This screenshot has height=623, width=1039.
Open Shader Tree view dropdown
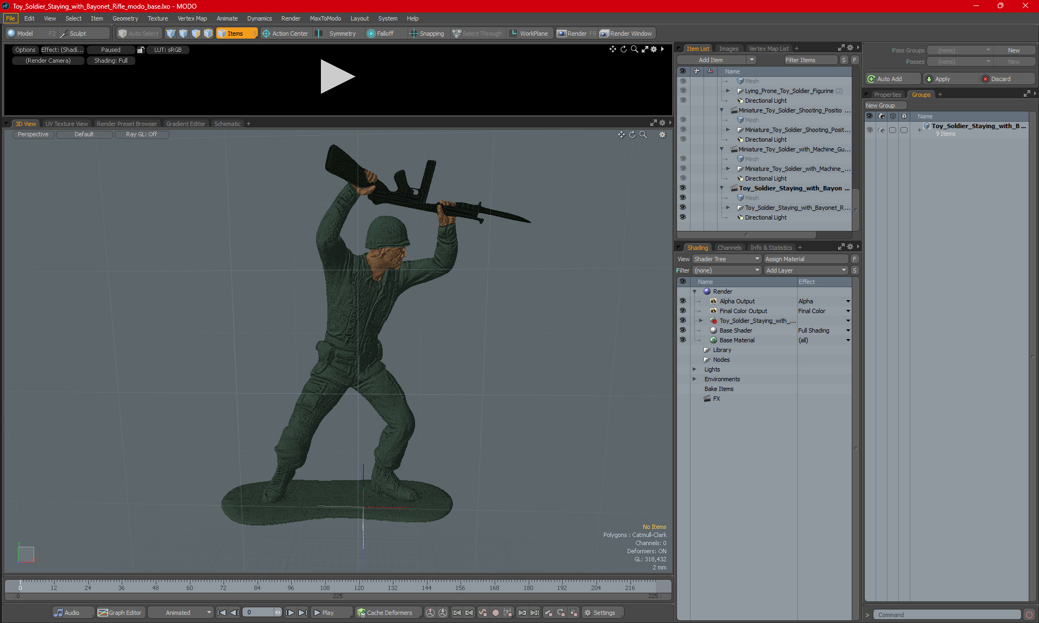click(x=727, y=259)
